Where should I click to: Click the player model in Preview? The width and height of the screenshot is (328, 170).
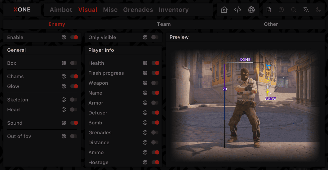245,109
